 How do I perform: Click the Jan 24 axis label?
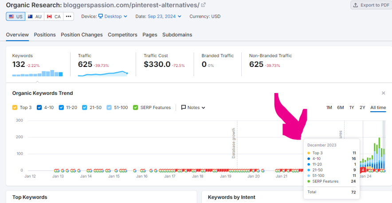coord(365,176)
